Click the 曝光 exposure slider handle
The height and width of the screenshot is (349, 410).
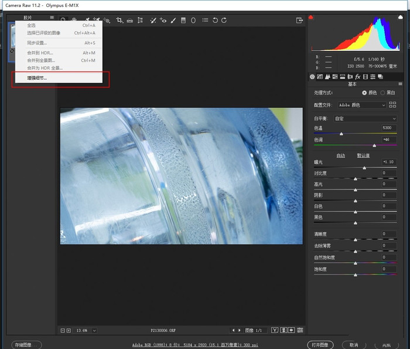pyautogui.click(x=364, y=168)
